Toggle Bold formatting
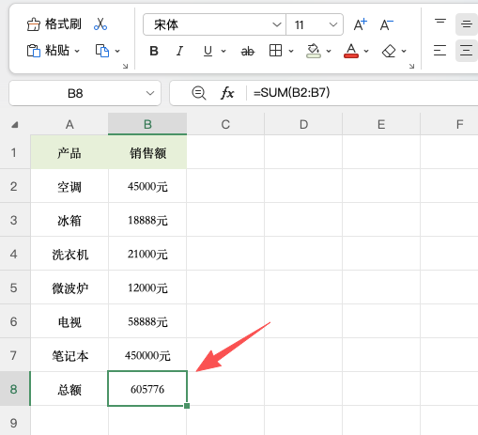478x435 pixels. click(154, 51)
